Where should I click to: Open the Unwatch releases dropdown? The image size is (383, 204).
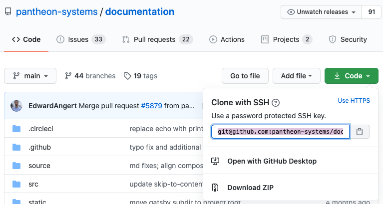[321, 12]
